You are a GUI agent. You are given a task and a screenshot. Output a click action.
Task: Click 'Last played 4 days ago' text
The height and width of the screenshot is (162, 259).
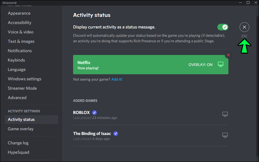(x=91, y=139)
